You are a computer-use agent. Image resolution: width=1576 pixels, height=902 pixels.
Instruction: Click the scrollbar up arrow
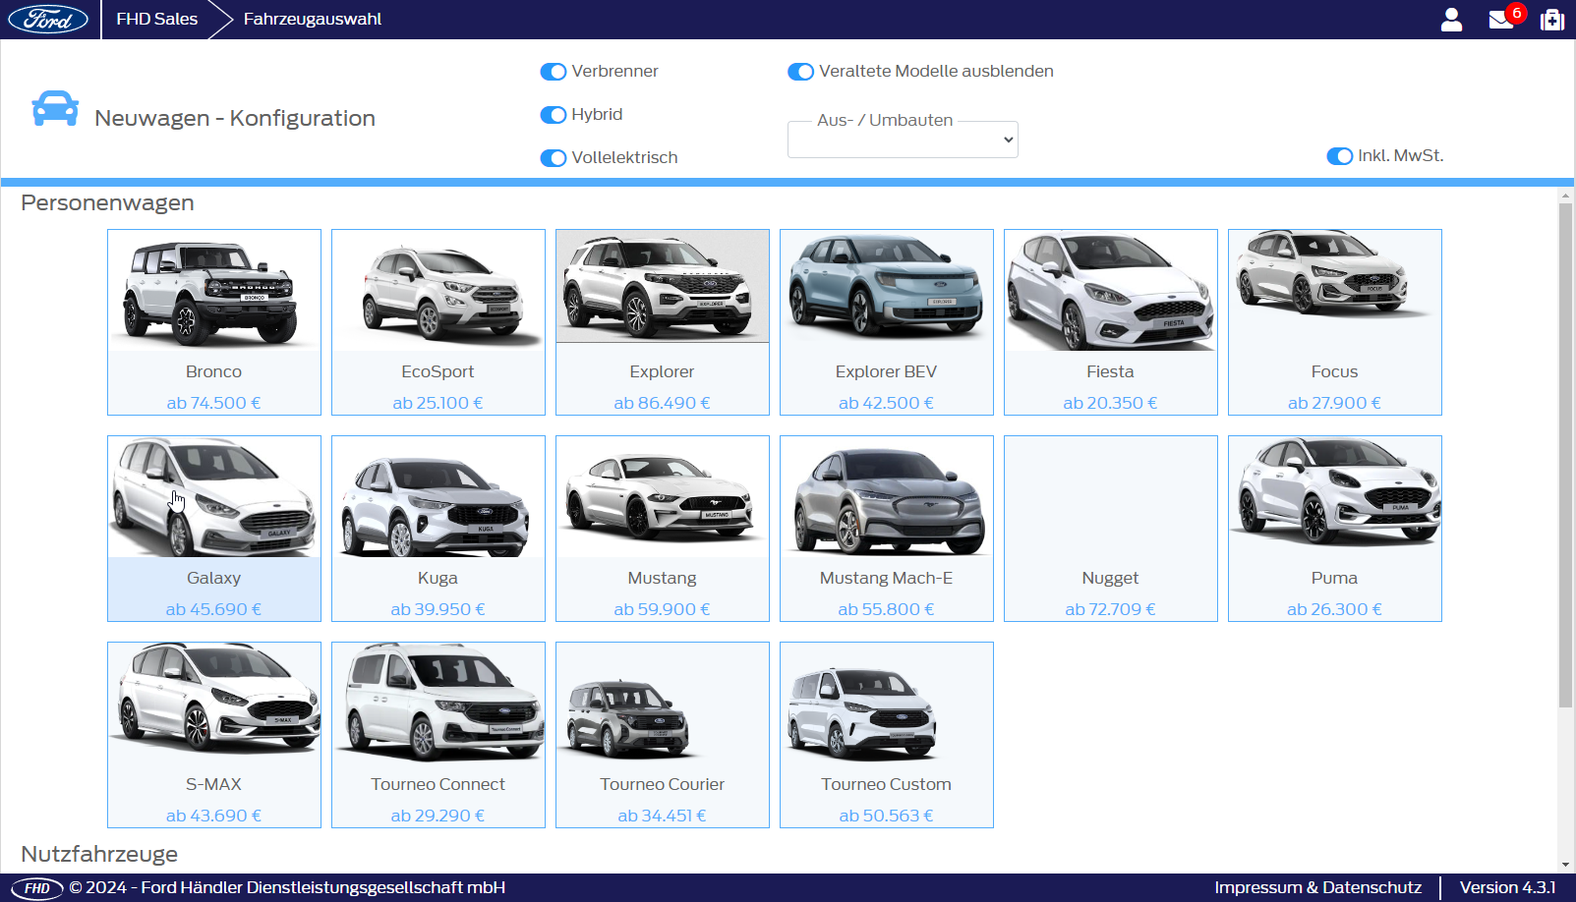click(x=1565, y=196)
